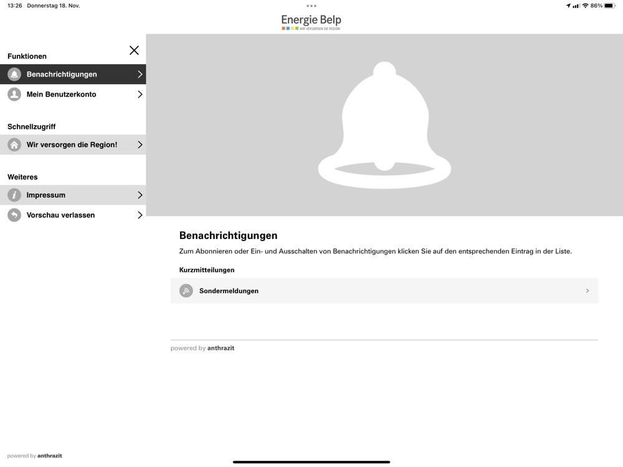
Task: Click the Weiteres section header
Action: (22, 177)
